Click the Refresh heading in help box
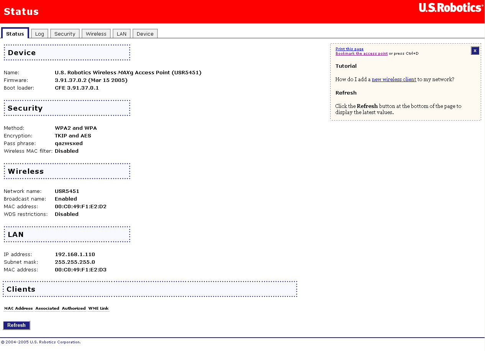The height and width of the screenshot is (351, 485). click(x=346, y=93)
